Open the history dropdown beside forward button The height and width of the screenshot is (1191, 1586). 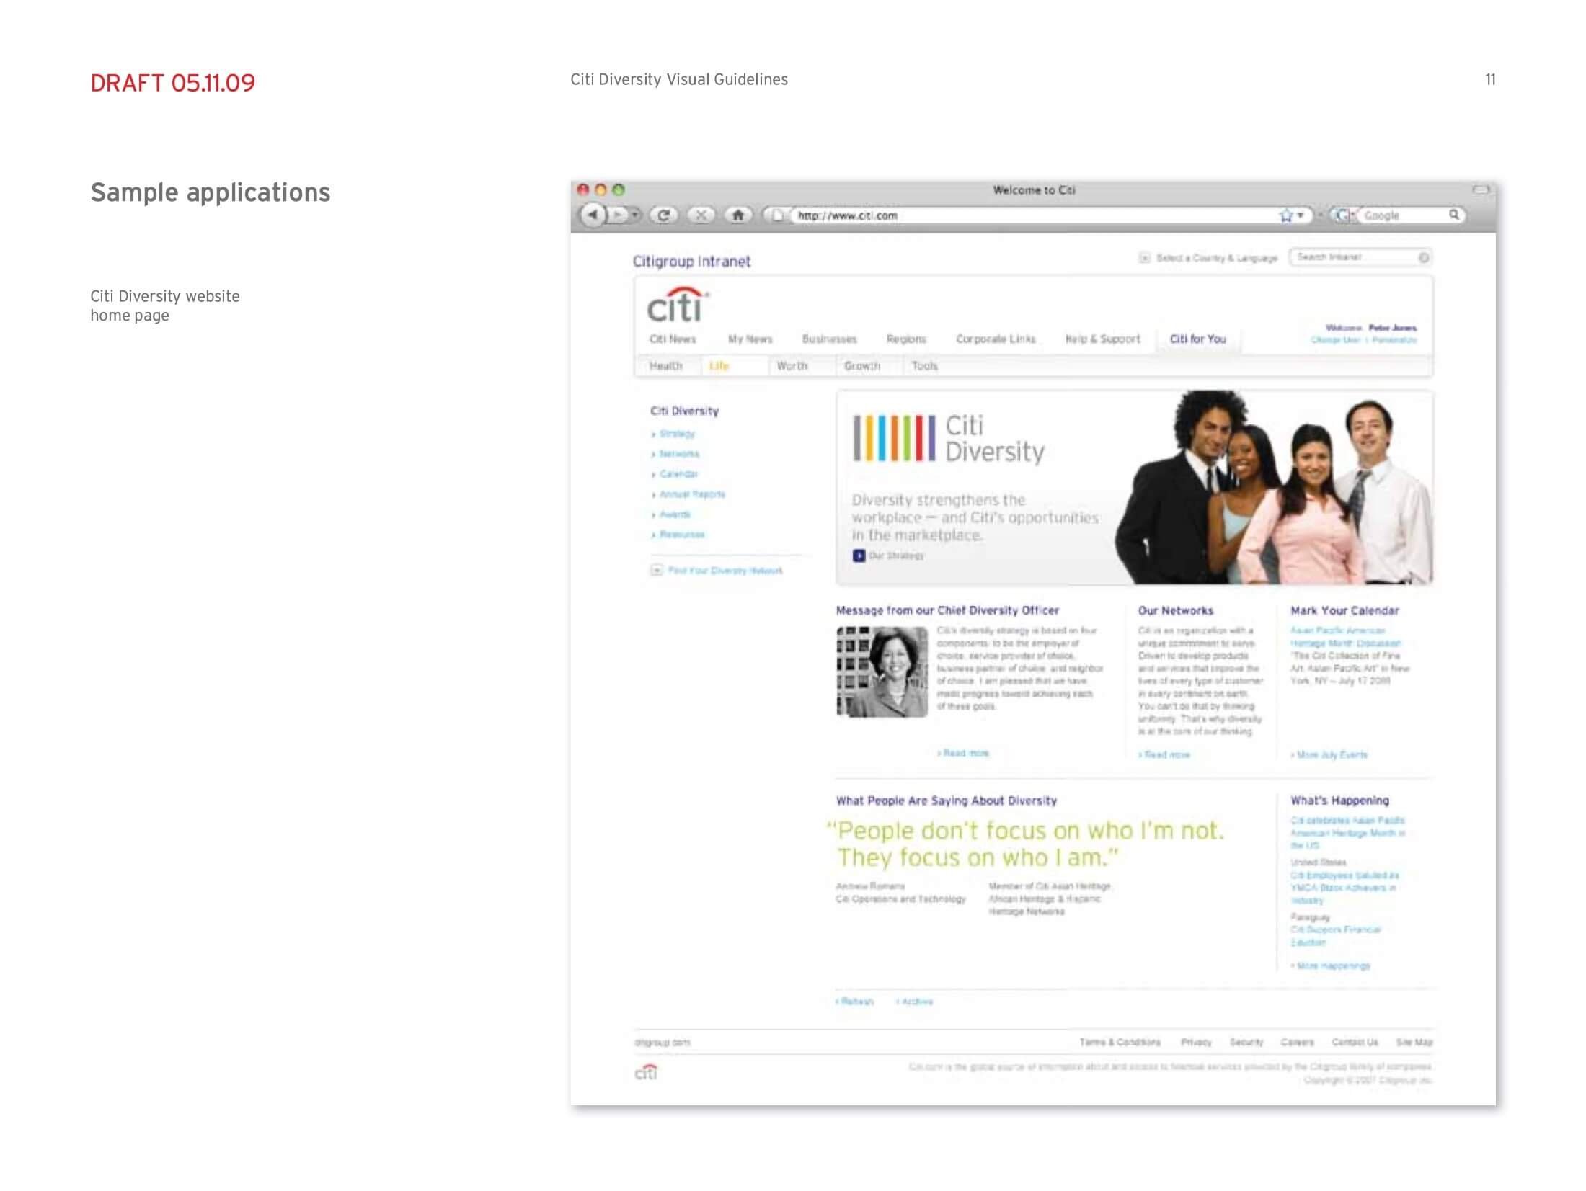(634, 215)
